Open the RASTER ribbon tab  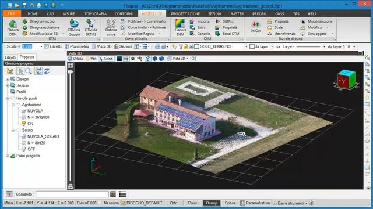pyautogui.click(x=237, y=14)
